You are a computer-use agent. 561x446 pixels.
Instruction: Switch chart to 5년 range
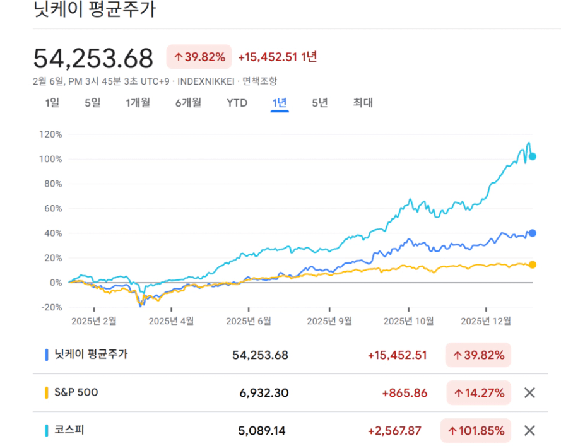tap(320, 103)
